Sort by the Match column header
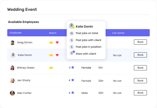 53,33
